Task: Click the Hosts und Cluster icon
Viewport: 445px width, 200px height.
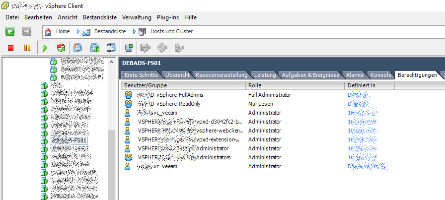Action: [x=142, y=32]
